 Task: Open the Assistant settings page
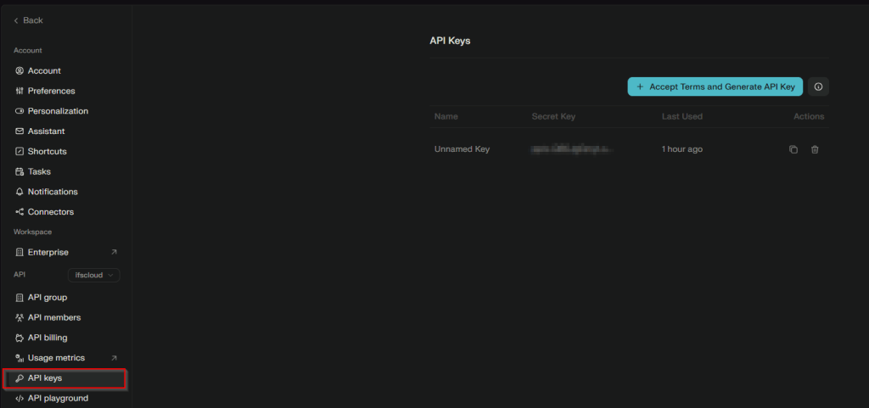(46, 131)
